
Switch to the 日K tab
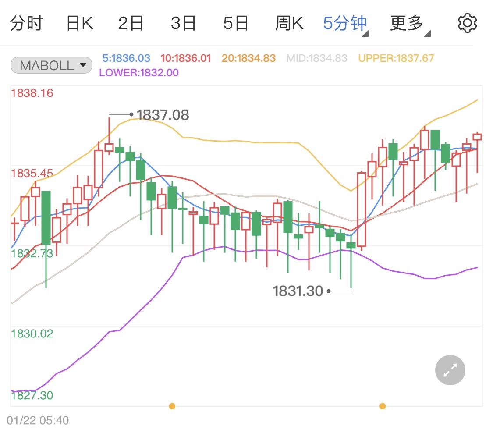(80, 23)
